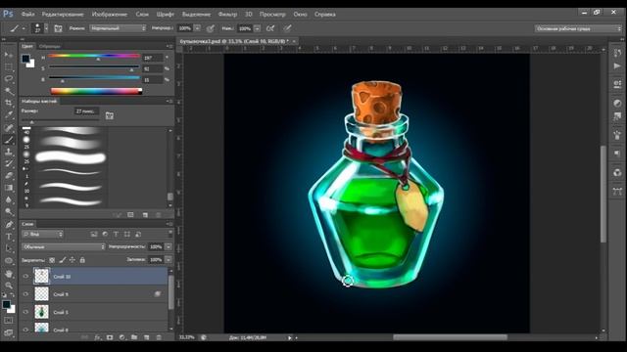Hide layer Слой 9
The image size is (627, 352).
26,294
